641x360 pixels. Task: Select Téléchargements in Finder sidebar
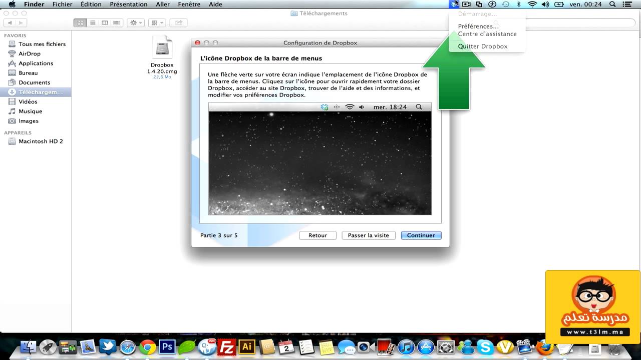pyautogui.click(x=36, y=92)
